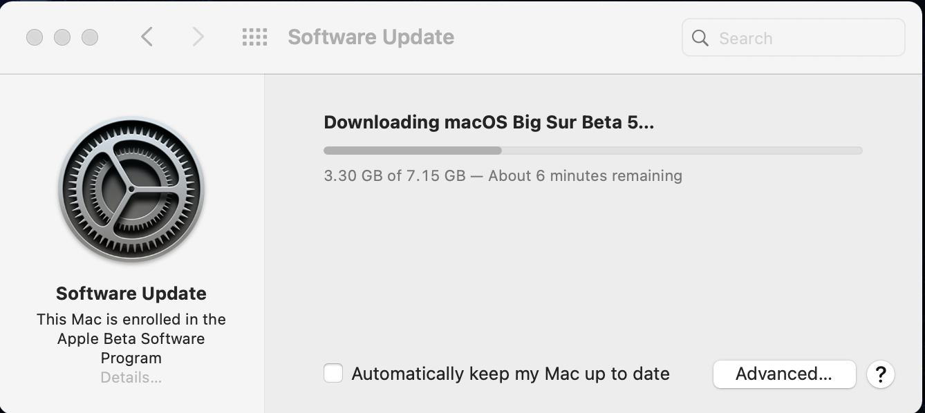Click the macOS download progress bar
The height and width of the screenshot is (413, 925).
tap(592, 151)
